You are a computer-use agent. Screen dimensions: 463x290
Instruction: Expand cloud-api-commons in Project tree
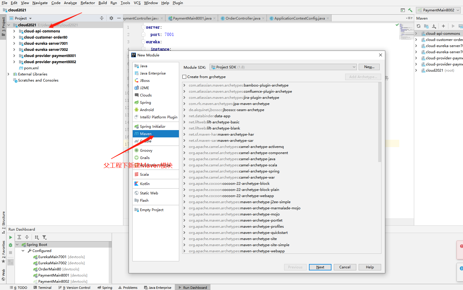point(14,31)
